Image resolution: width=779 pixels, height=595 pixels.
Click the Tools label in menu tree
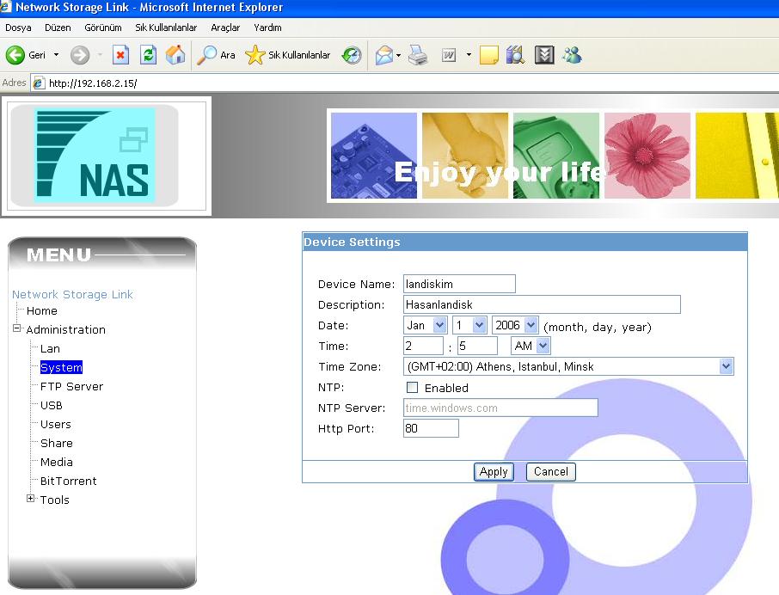click(55, 500)
